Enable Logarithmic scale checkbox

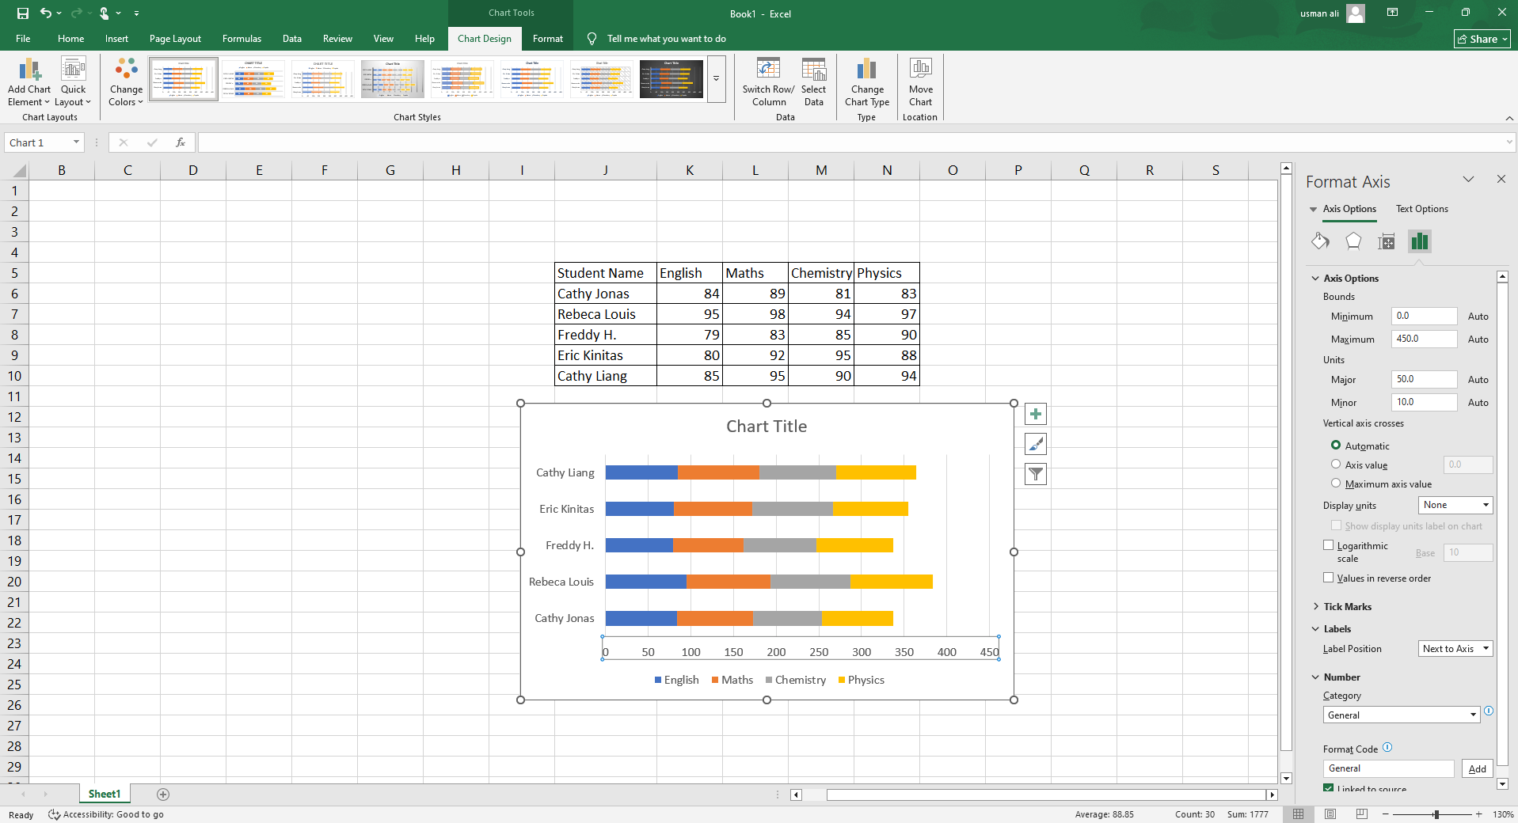(x=1329, y=545)
